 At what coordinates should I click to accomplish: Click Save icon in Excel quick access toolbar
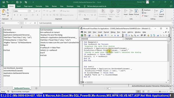[x=4, y=2]
